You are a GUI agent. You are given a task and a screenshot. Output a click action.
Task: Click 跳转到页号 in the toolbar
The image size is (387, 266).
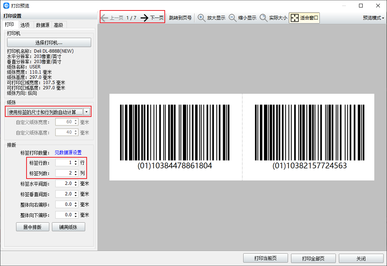pos(180,18)
